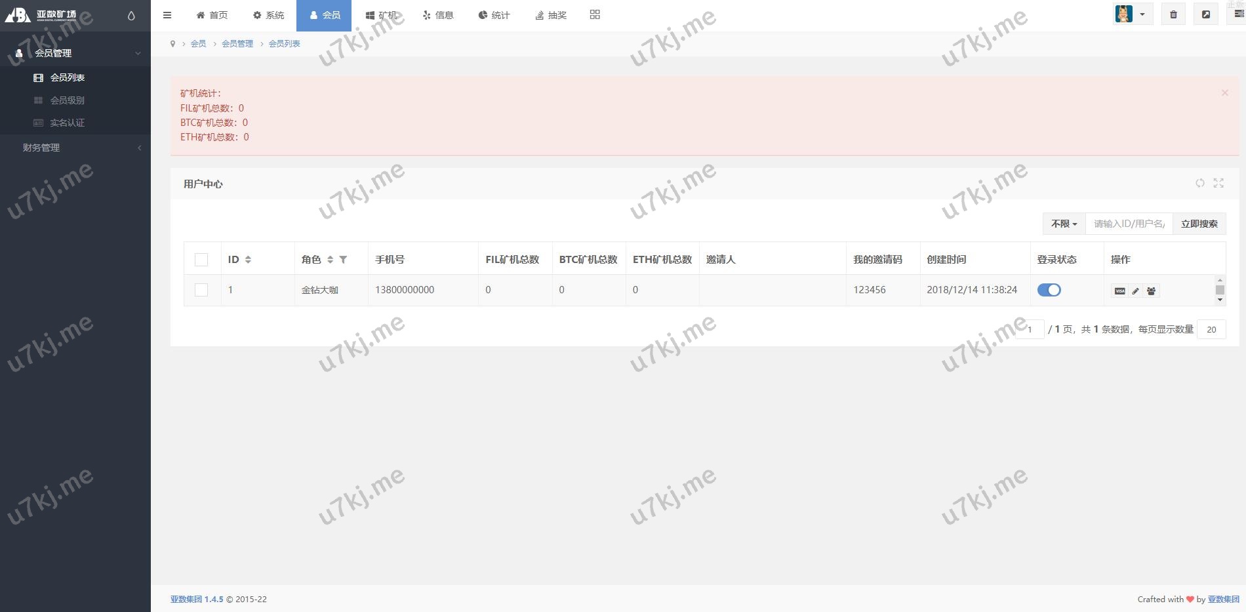The image size is (1246, 612).
Task: Click the 会员管理 breadcrumb link
Action: [x=237, y=43]
